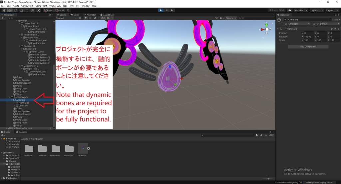Expand the Right Side hierarchy item
This screenshot has width=341, height=184.
tap(15, 103)
